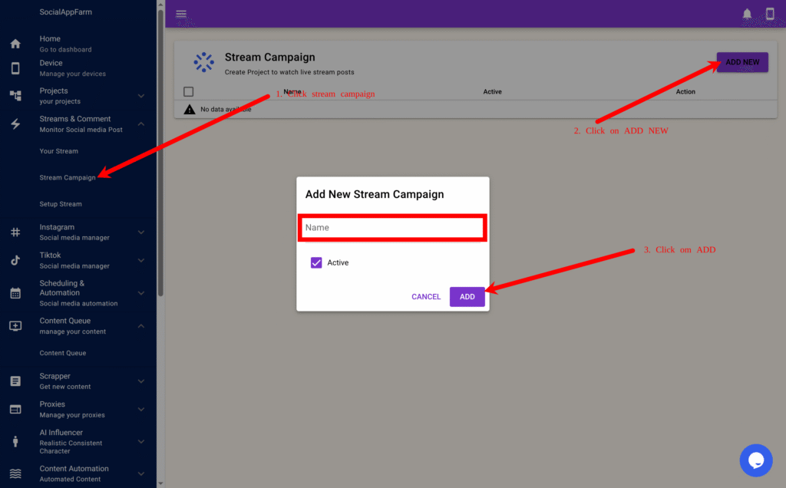The width and height of the screenshot is (786, 488).
Task: Click the ADD NEW button
Action: [x=742, y=62]
